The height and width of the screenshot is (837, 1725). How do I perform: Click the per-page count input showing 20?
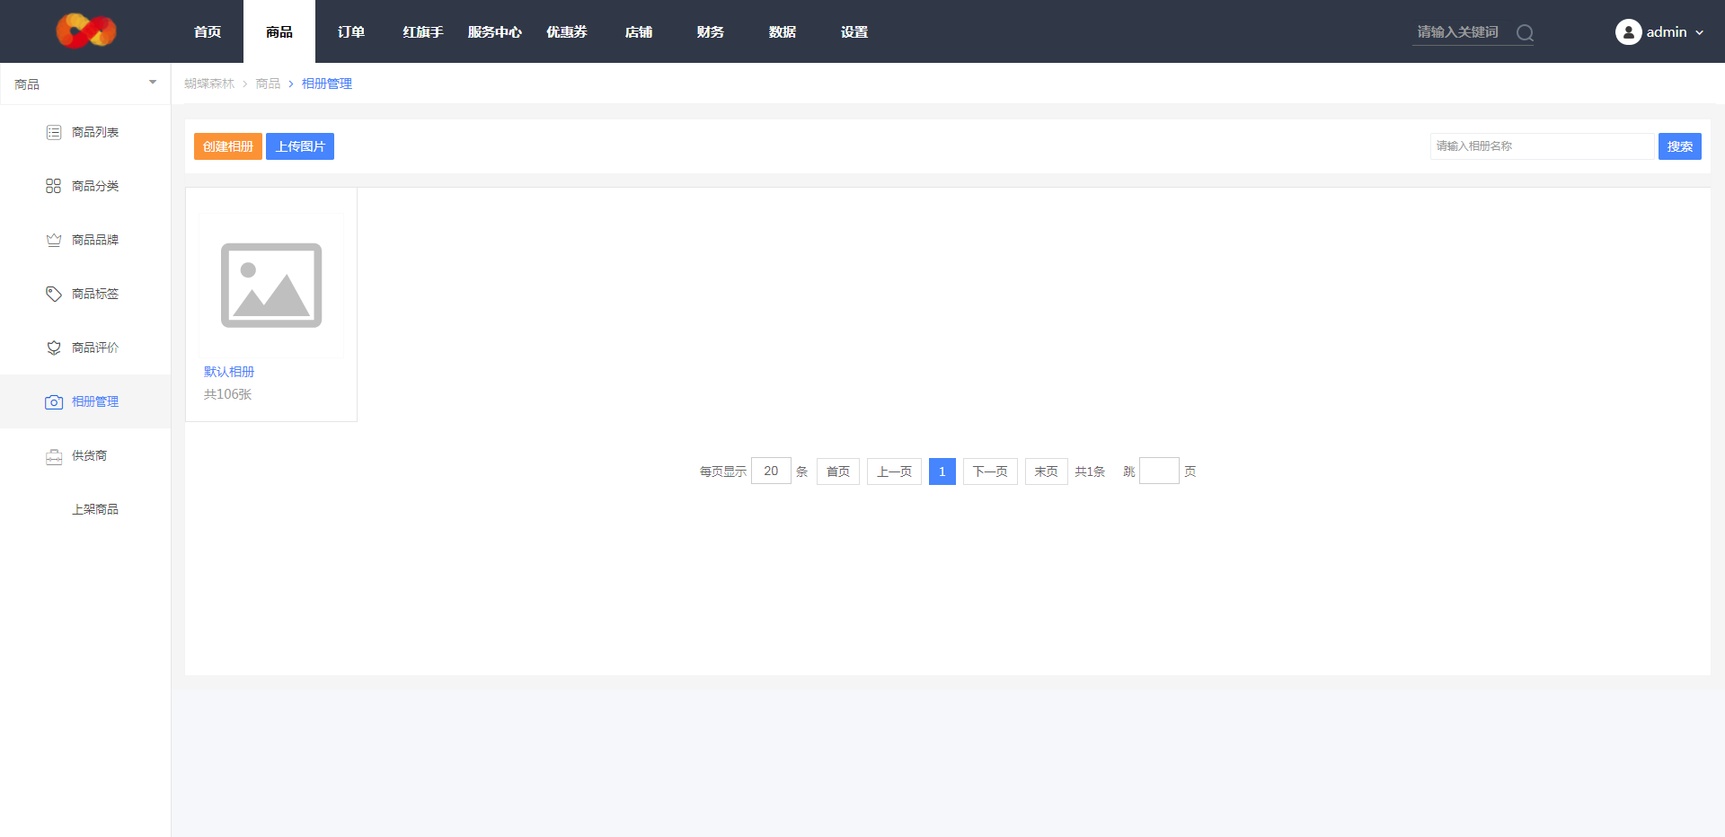[771, 471]
